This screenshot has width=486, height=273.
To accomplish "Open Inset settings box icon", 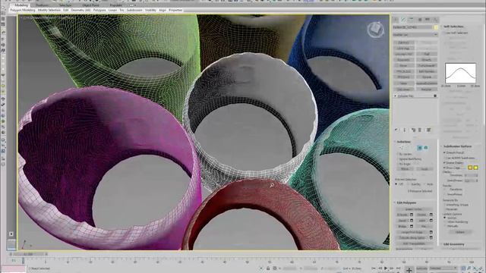I will tap(431, 221).
